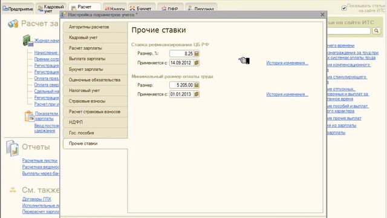The image size is (387, 218).
Task: Open Налоговый учет settings section
Action: coord(95,91)
